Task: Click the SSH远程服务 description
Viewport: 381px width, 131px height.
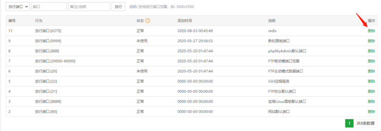Action: 279,81
